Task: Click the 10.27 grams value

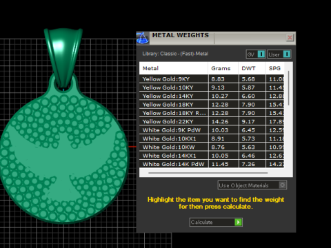Action: tap(220, 96)
